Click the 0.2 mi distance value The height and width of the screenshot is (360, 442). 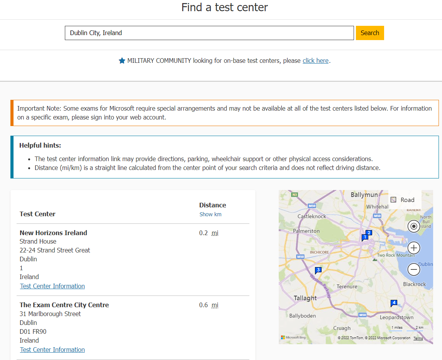click(208, 233)
